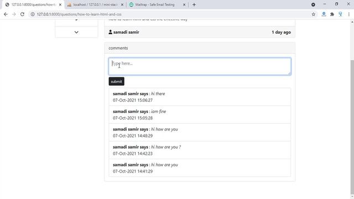Click the address bar URL field
The image size is (354, 199).
(x=171, y=14)
